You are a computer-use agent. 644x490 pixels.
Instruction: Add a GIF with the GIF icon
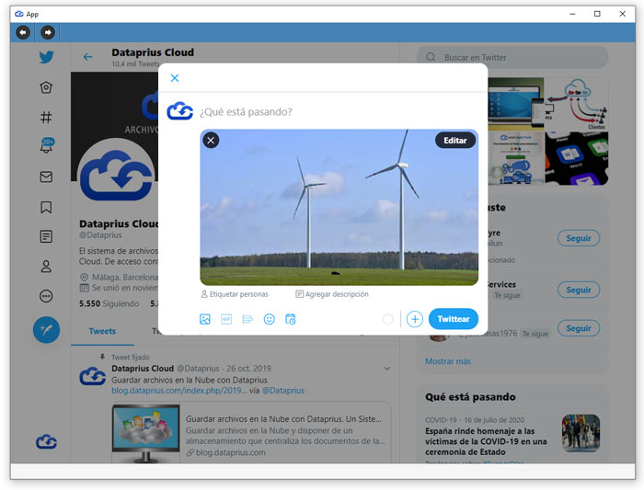(x=226, y=319)
